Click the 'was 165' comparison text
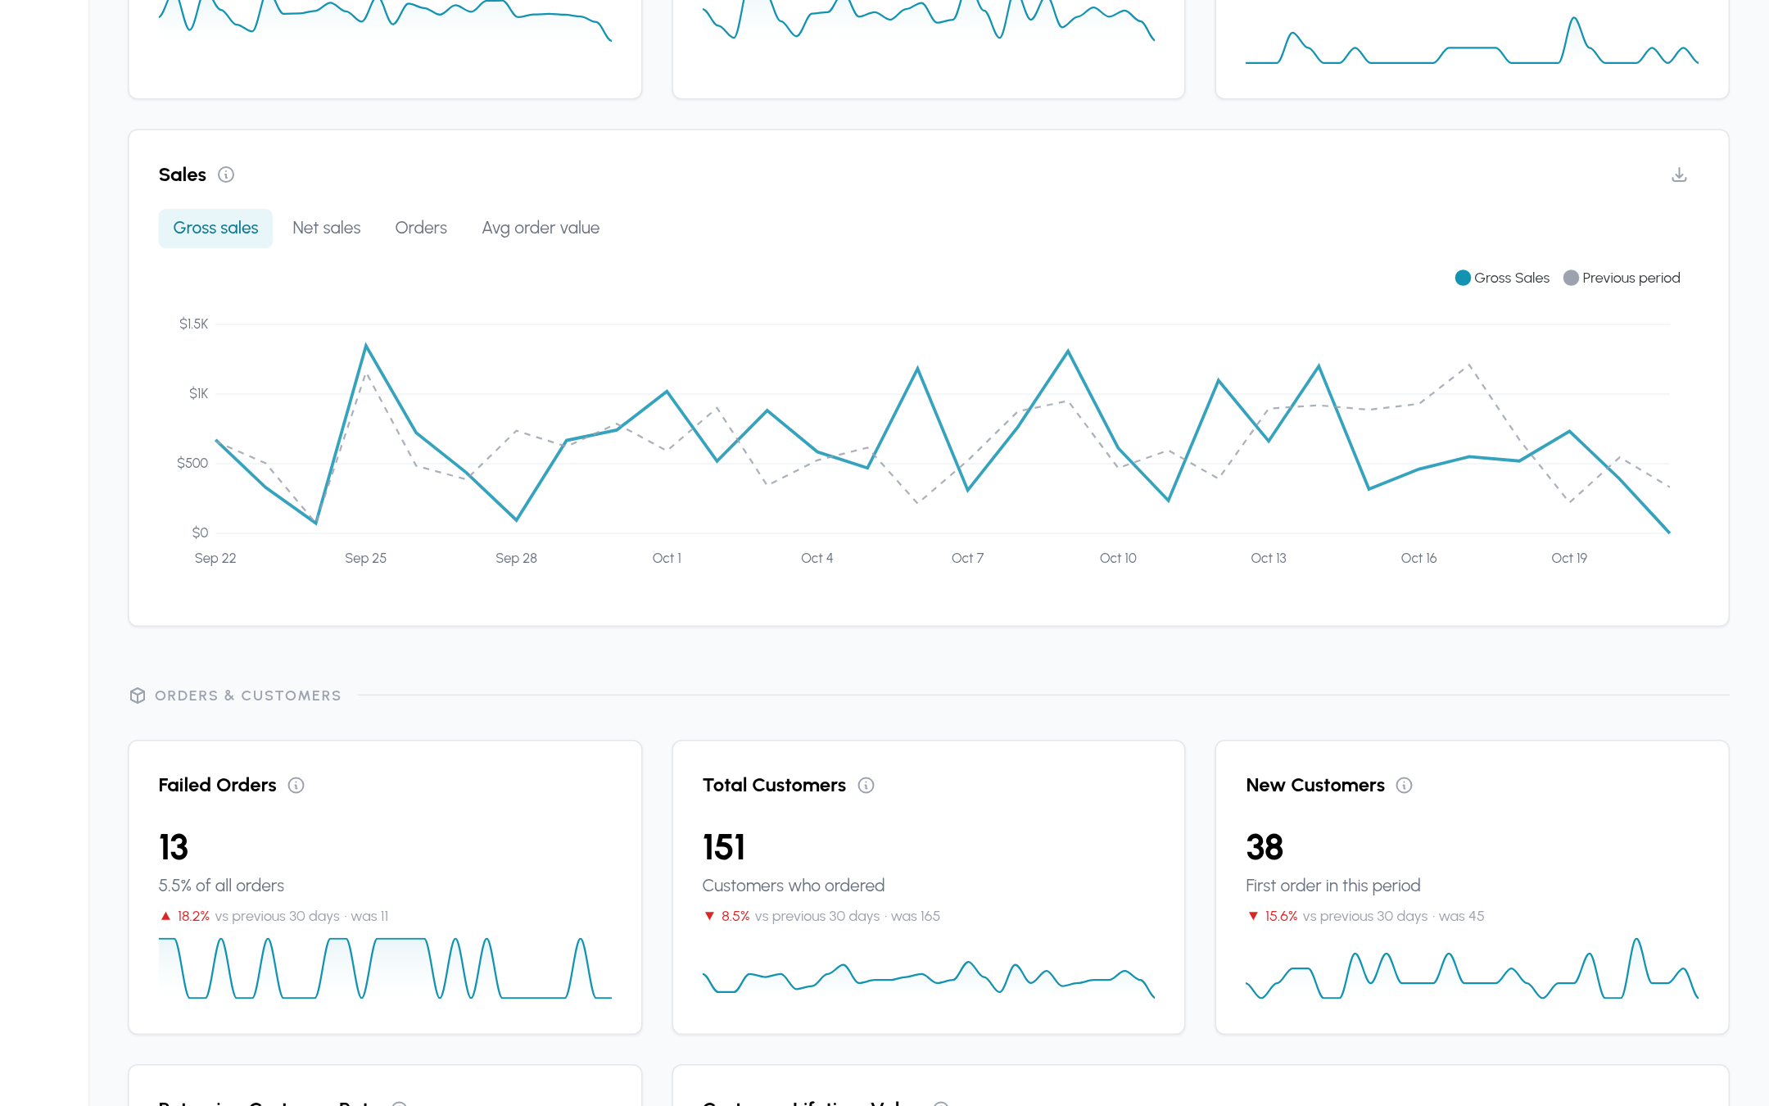 [915, 916]
